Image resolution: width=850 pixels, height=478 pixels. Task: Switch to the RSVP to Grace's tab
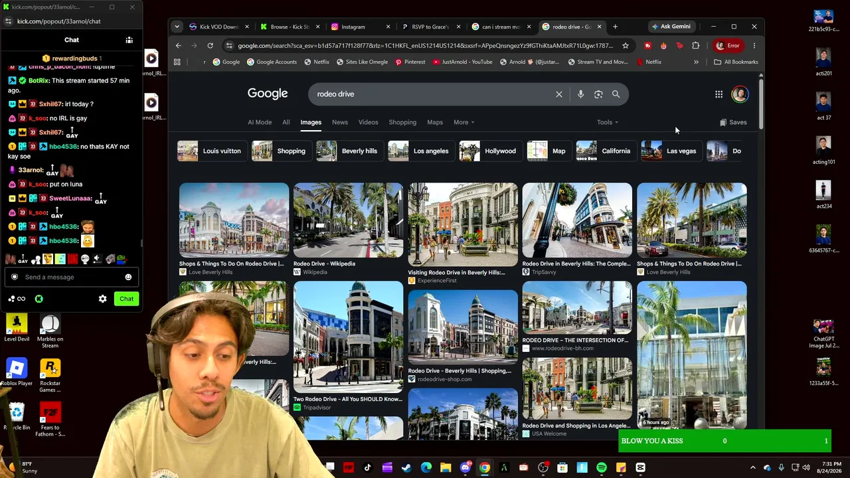tap(432, 27)
